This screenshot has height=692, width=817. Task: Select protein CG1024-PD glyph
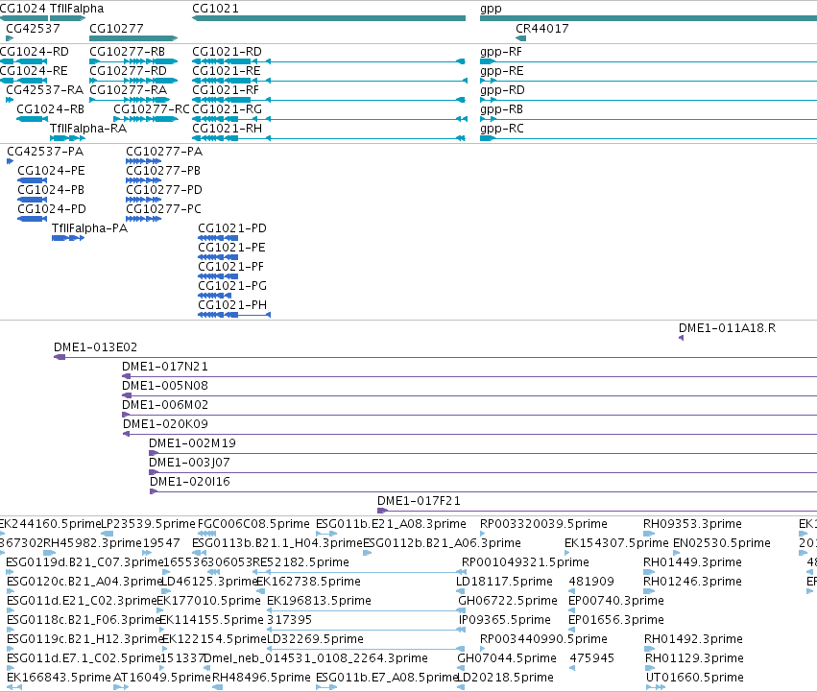point(33,219)
